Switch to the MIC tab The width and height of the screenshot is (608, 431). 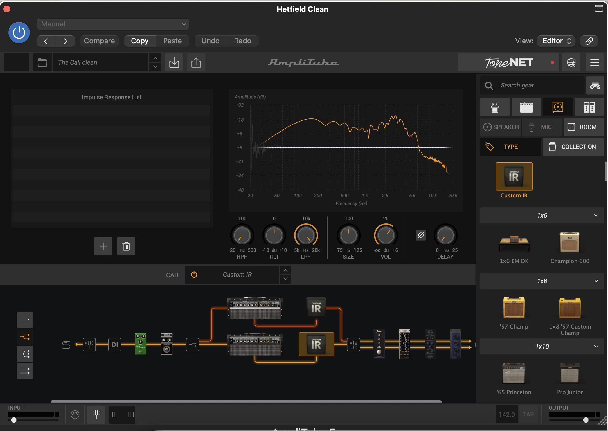(x=542, y=127)
